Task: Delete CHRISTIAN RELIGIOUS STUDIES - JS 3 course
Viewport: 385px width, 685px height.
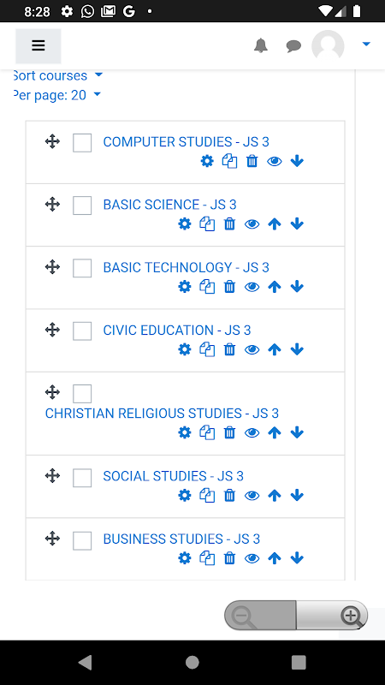Action: pyautogui.click(x=229, y=433)
